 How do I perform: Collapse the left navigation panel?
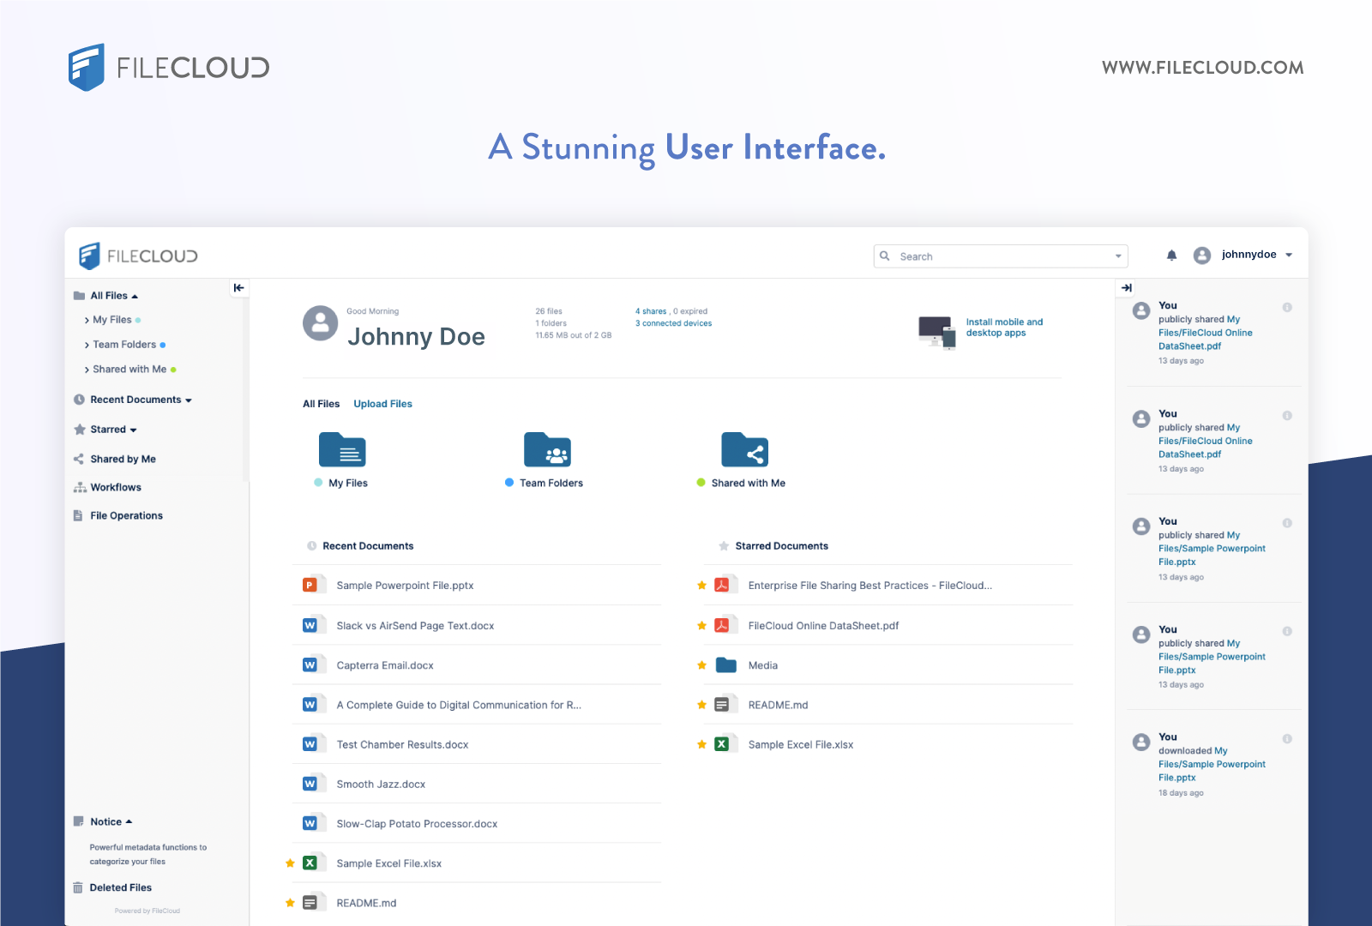(239, 287)
